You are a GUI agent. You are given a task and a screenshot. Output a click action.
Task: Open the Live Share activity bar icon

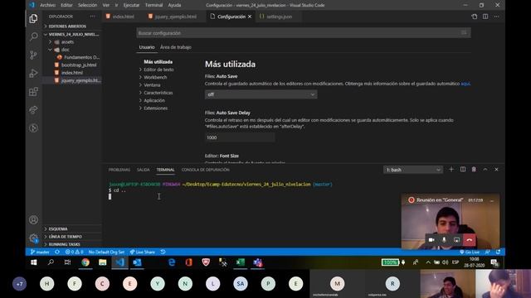point(33,110)
